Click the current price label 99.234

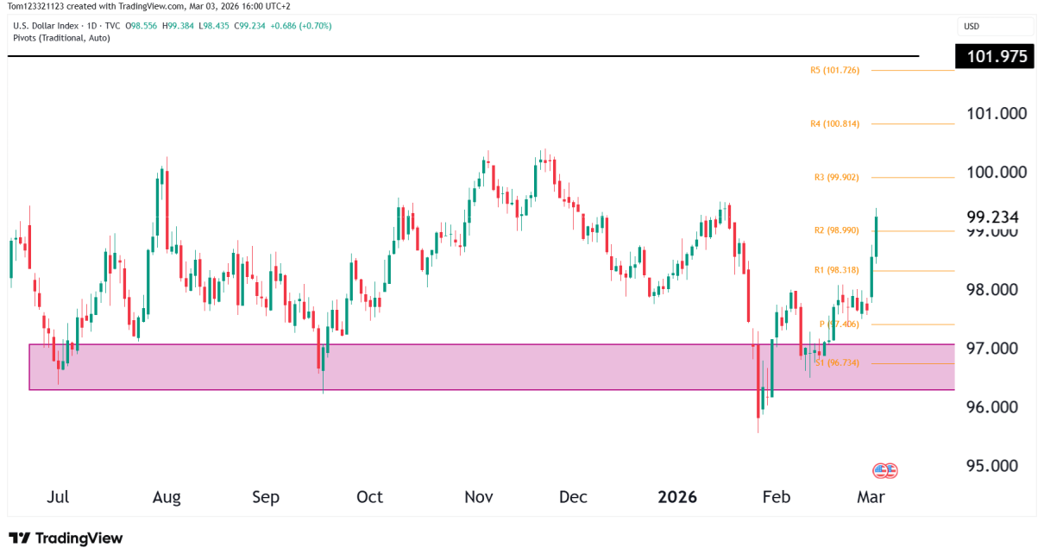[993, 217]
